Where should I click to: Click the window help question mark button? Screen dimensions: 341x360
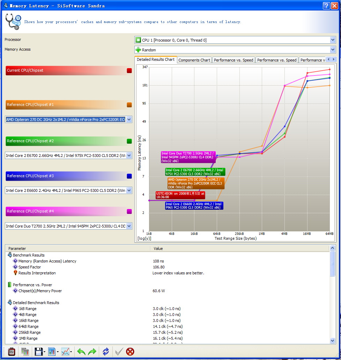coord(326,6)
